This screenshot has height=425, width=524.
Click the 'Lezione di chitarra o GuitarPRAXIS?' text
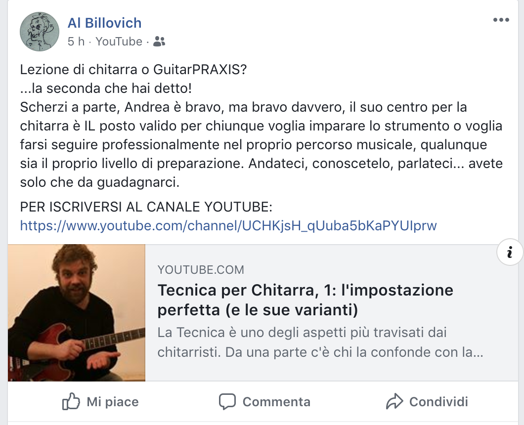133,70
